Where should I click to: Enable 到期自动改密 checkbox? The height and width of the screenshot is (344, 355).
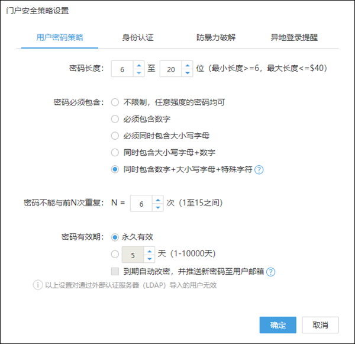tap(115, 272)
